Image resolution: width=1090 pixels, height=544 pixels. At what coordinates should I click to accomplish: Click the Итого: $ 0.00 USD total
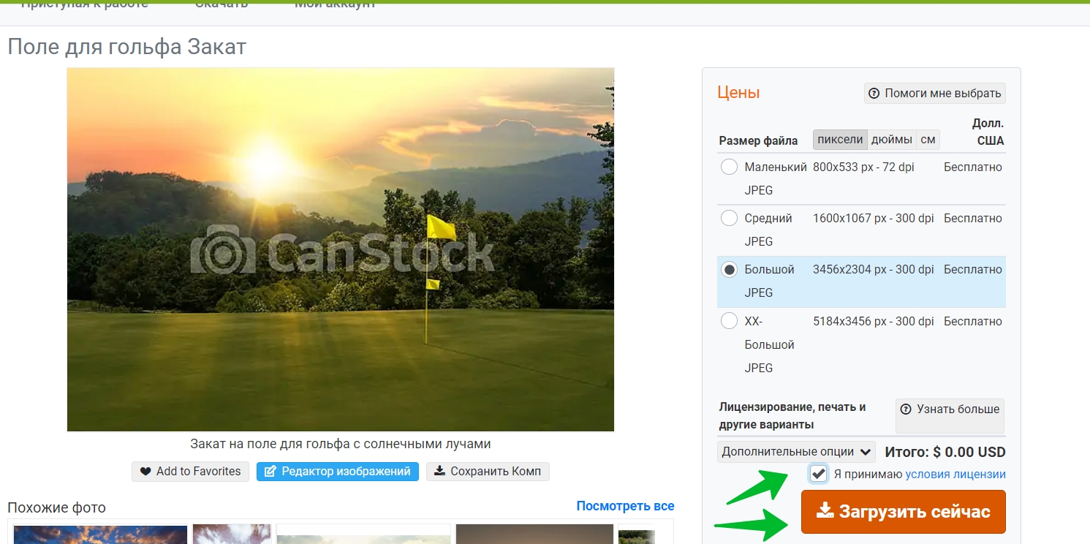945,452
